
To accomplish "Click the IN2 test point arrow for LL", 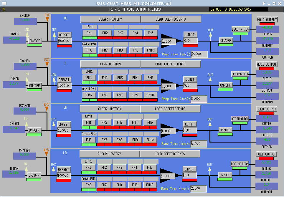I will pos(54,80).
